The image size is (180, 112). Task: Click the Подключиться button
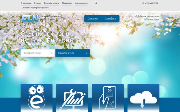pyautogui.click(x=73, y=53)
